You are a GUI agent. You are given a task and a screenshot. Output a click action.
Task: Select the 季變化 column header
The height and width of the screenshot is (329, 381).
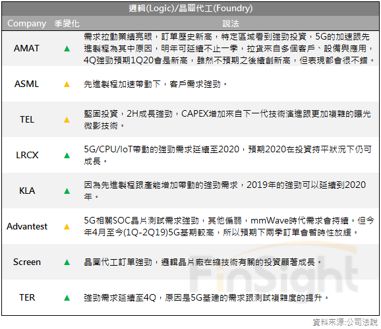click(67, 24)
